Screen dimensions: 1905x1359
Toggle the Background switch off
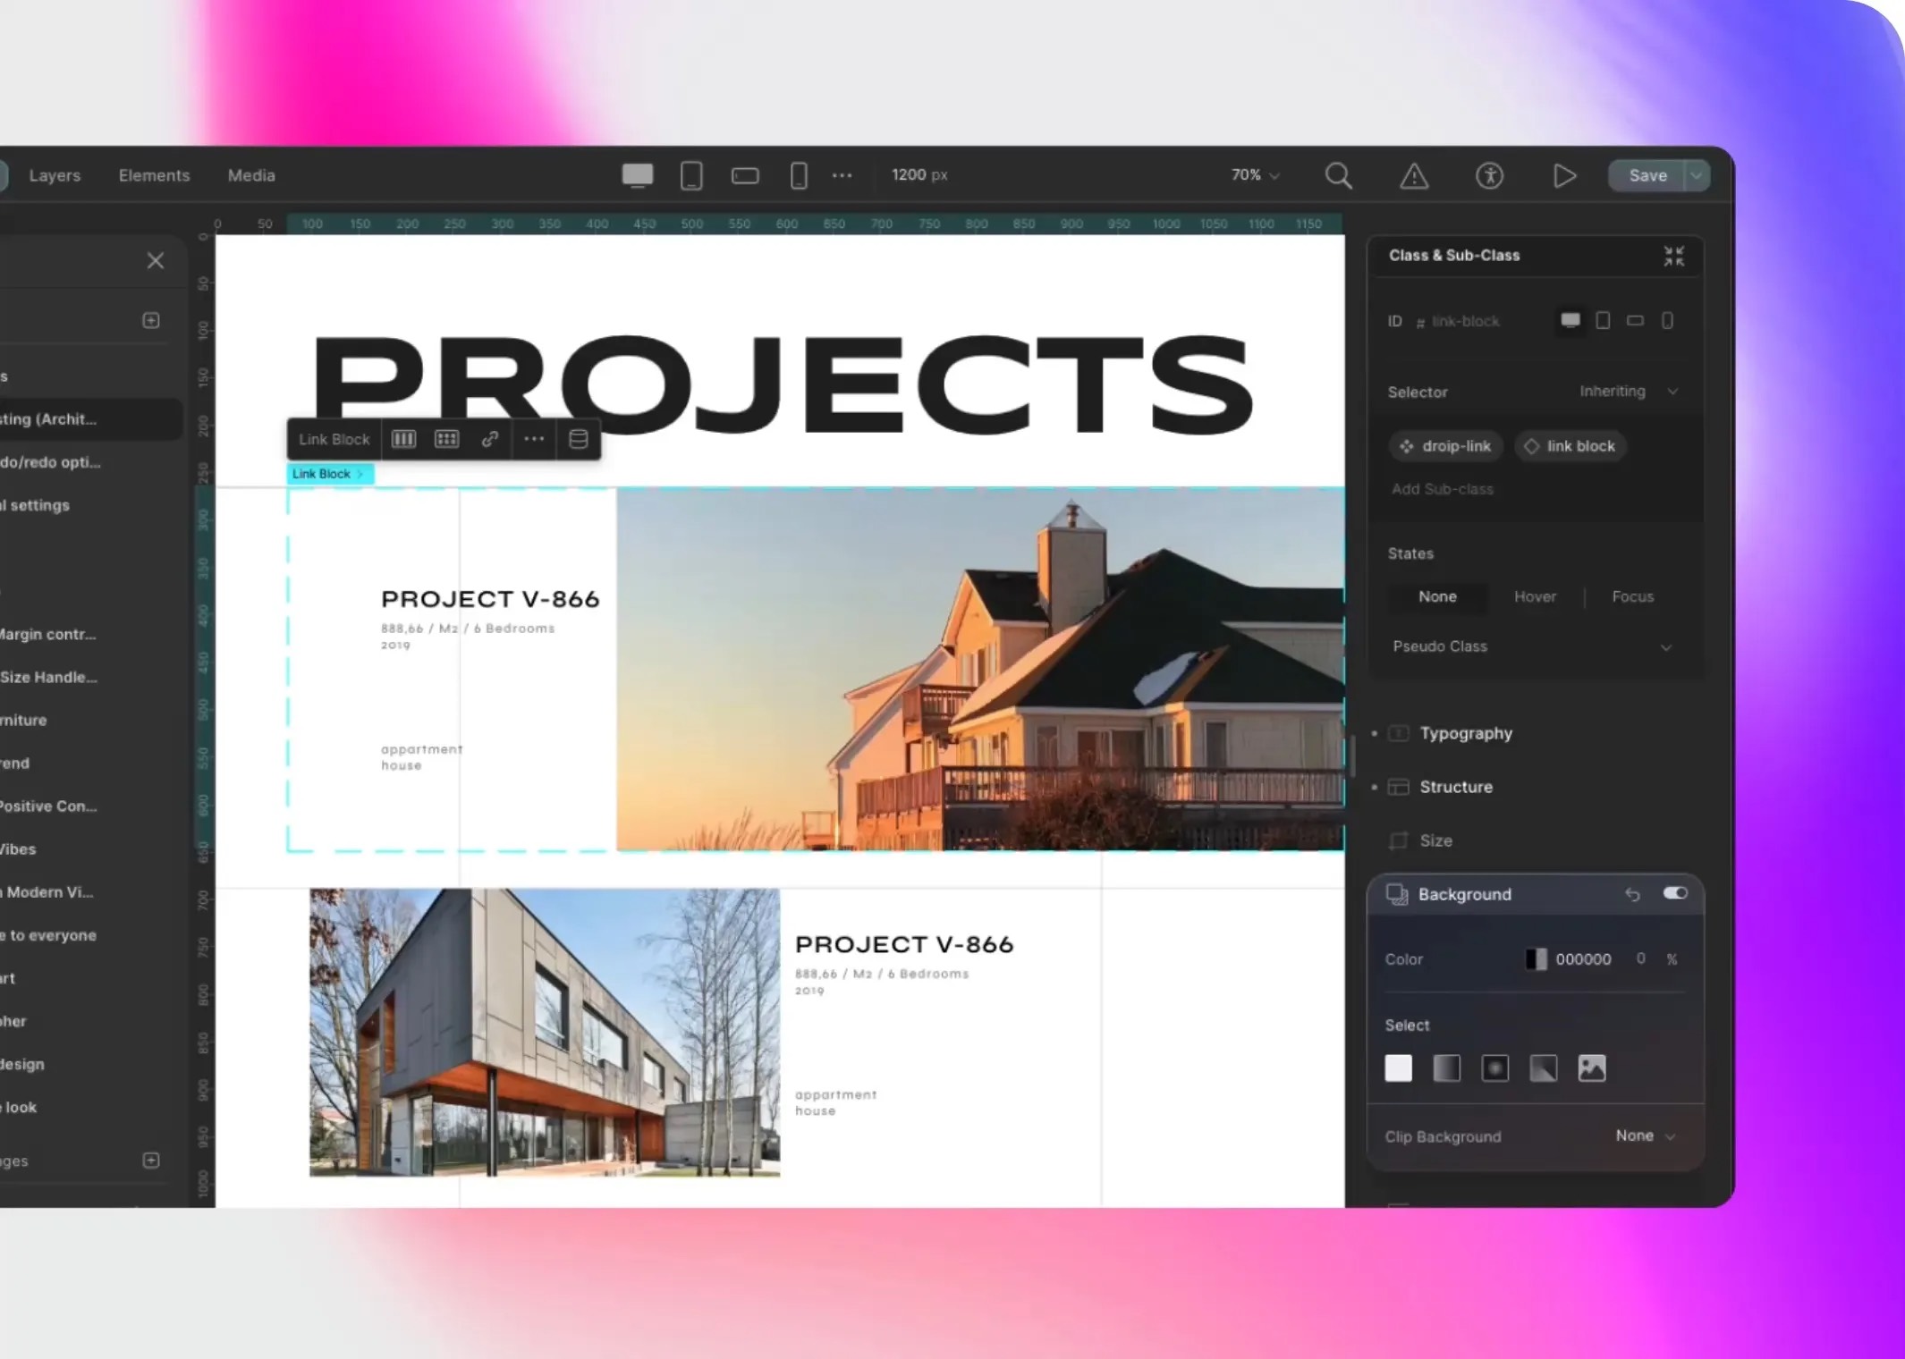[x=1675, y=893]
